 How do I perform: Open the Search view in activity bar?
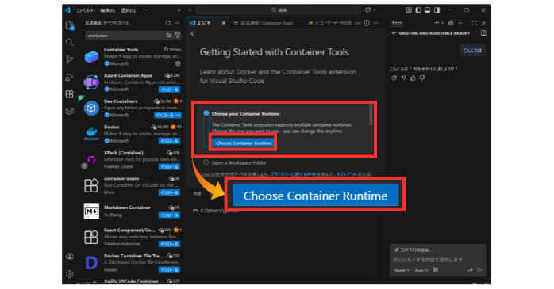(x=70, y=43)
